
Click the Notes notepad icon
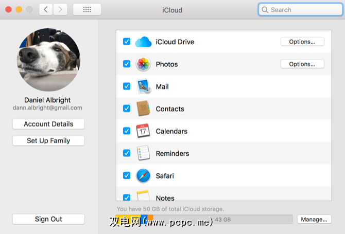click(x=143, y=195)
